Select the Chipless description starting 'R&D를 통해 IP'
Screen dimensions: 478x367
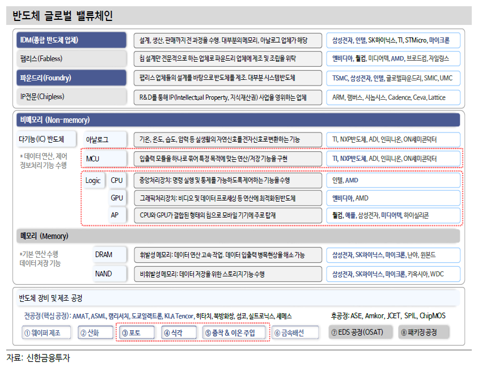pos(228,97)
